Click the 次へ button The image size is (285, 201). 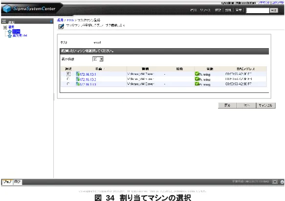tap(246, 105)
